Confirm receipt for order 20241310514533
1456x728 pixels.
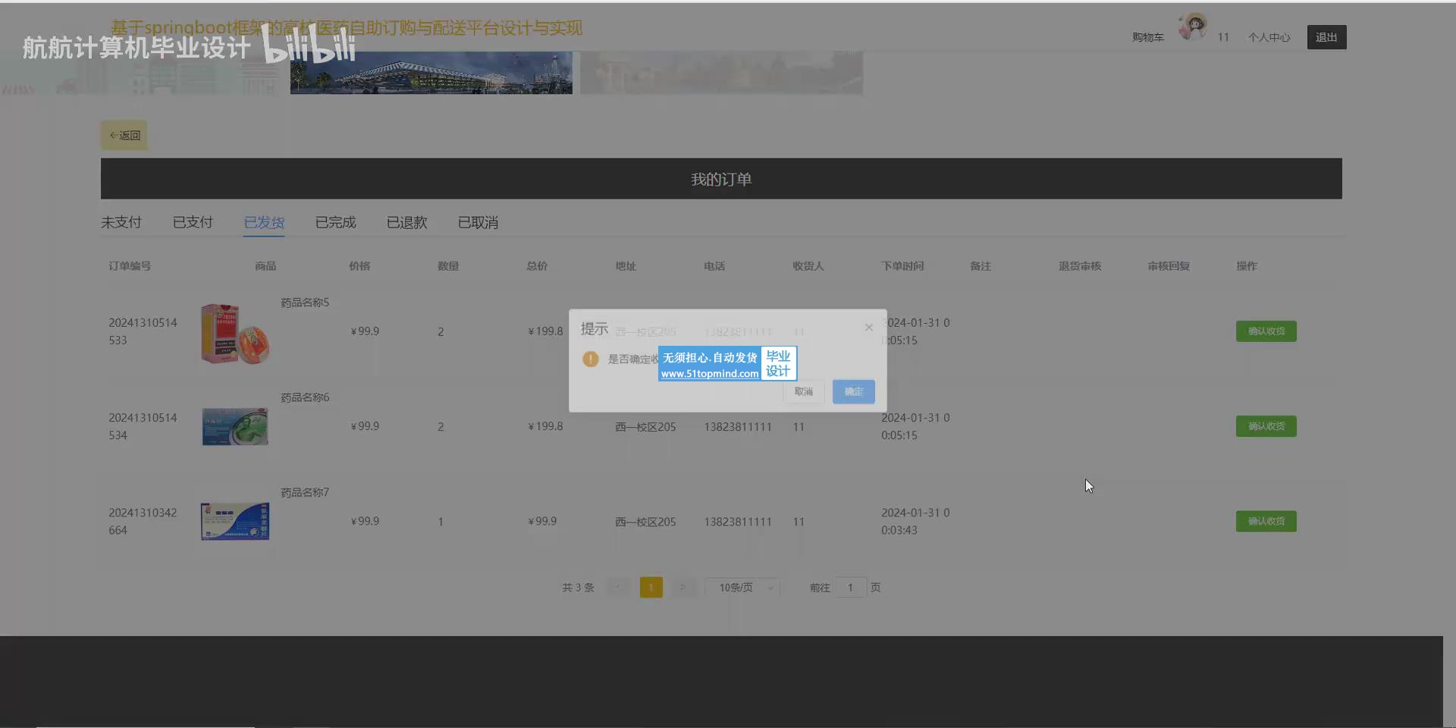[1266, 331]
